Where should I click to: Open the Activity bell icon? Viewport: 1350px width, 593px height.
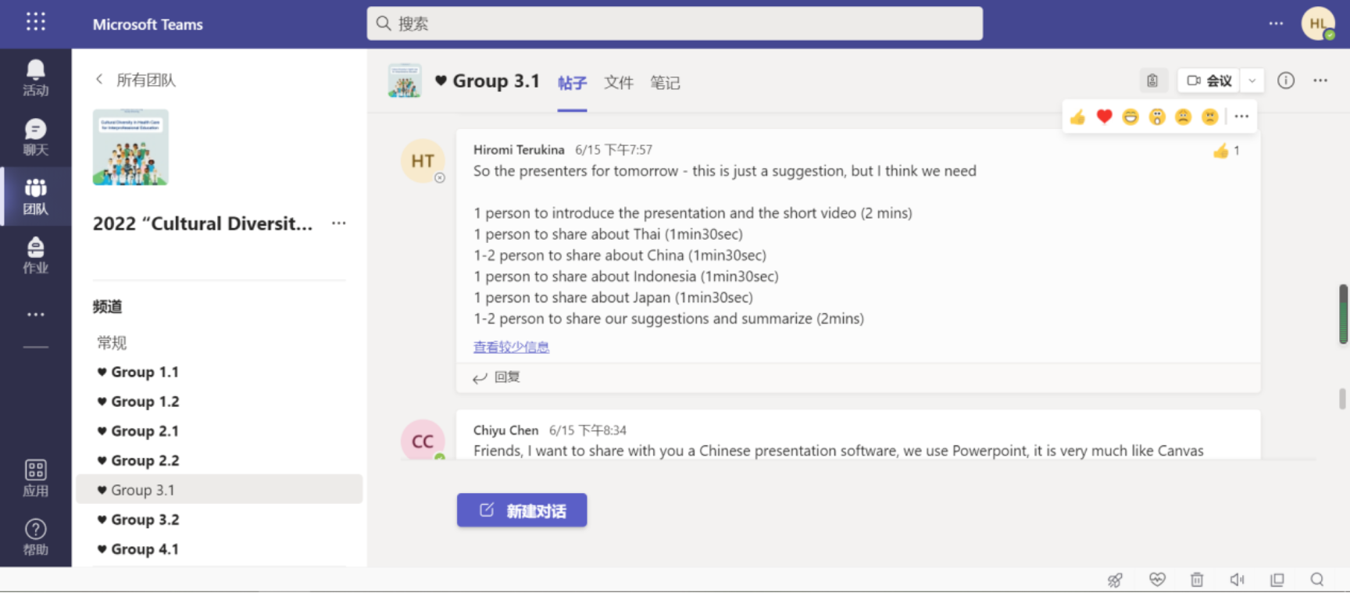[x=35, y=77]
